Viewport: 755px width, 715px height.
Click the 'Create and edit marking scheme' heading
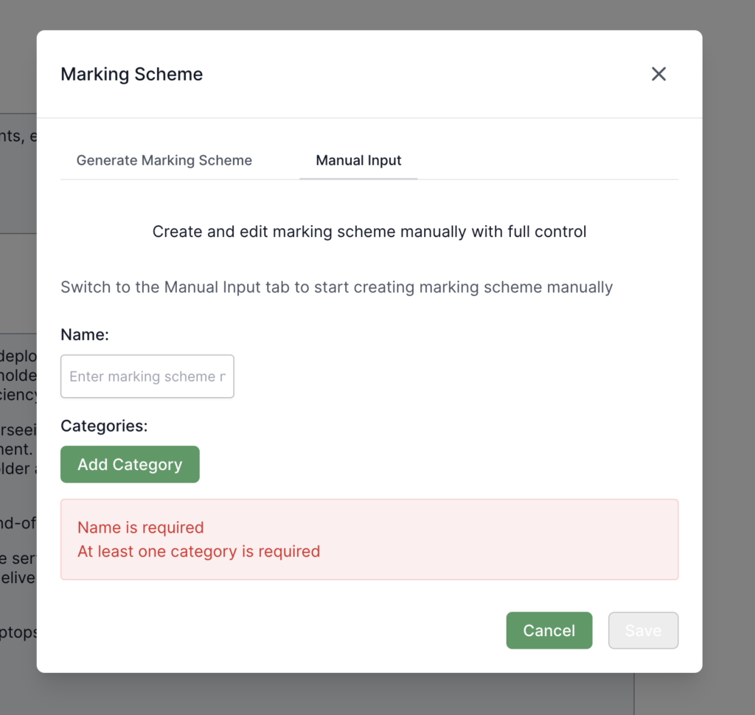pos(369,232)
